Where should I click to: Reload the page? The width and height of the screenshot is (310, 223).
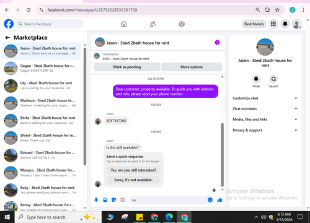(29, 10)
